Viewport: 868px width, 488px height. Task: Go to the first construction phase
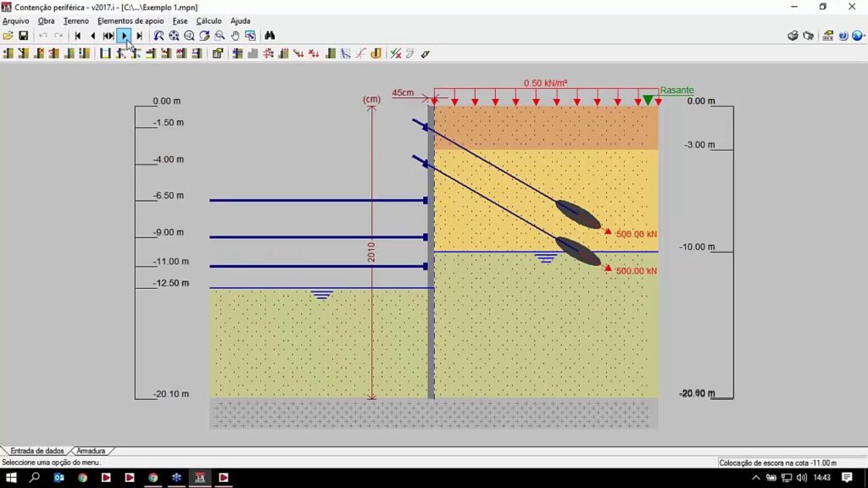78,36
